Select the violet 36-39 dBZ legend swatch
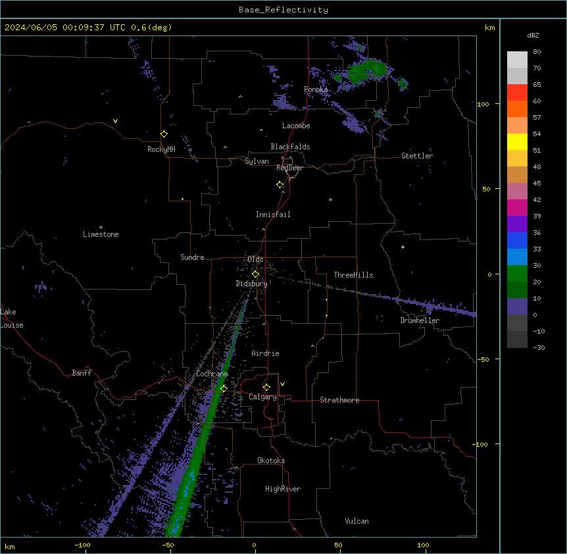Image resolution: width=567 pixels, height=554 pixels. pyautogui.click(x=517, y=224)
